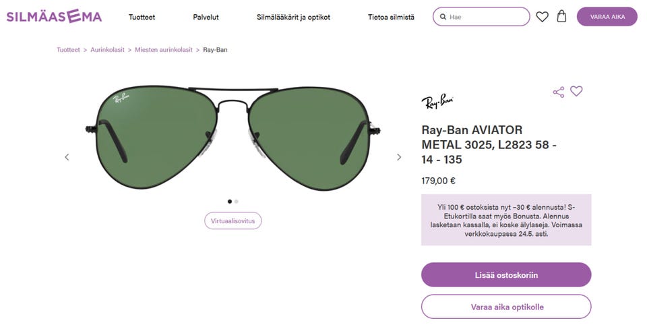
Task: Open the shopping bag icon
Action: coord(561,16)
